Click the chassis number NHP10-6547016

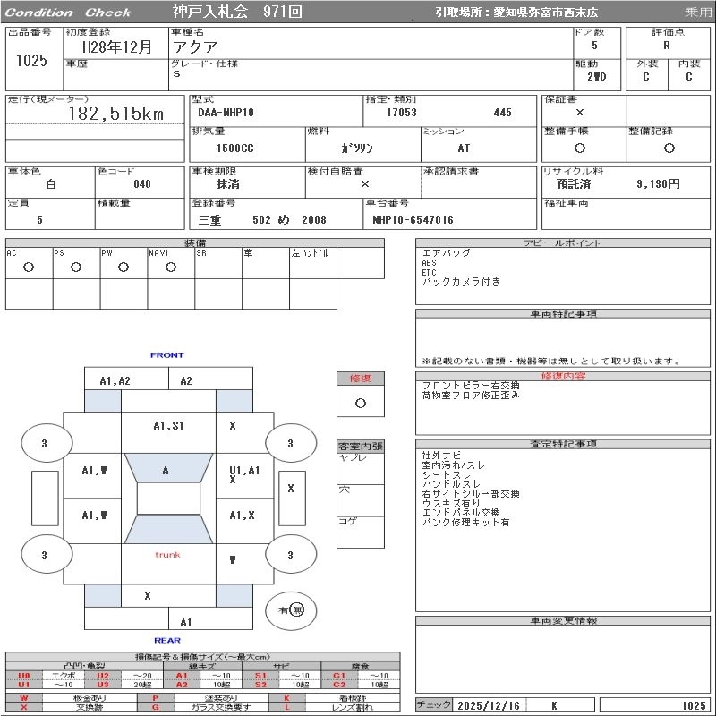coord(413,220)
